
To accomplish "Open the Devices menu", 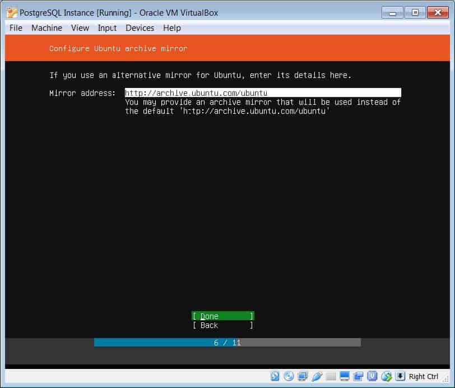I will (x=140, y=28).
